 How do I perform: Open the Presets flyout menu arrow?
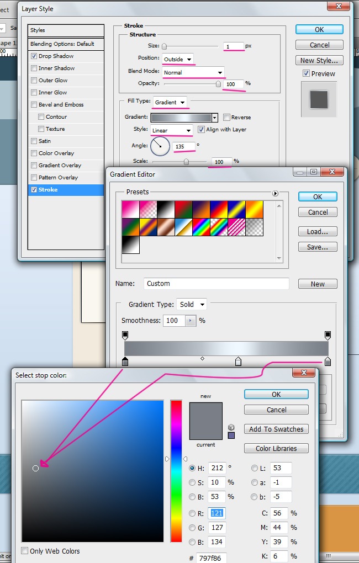pos(275,193)
